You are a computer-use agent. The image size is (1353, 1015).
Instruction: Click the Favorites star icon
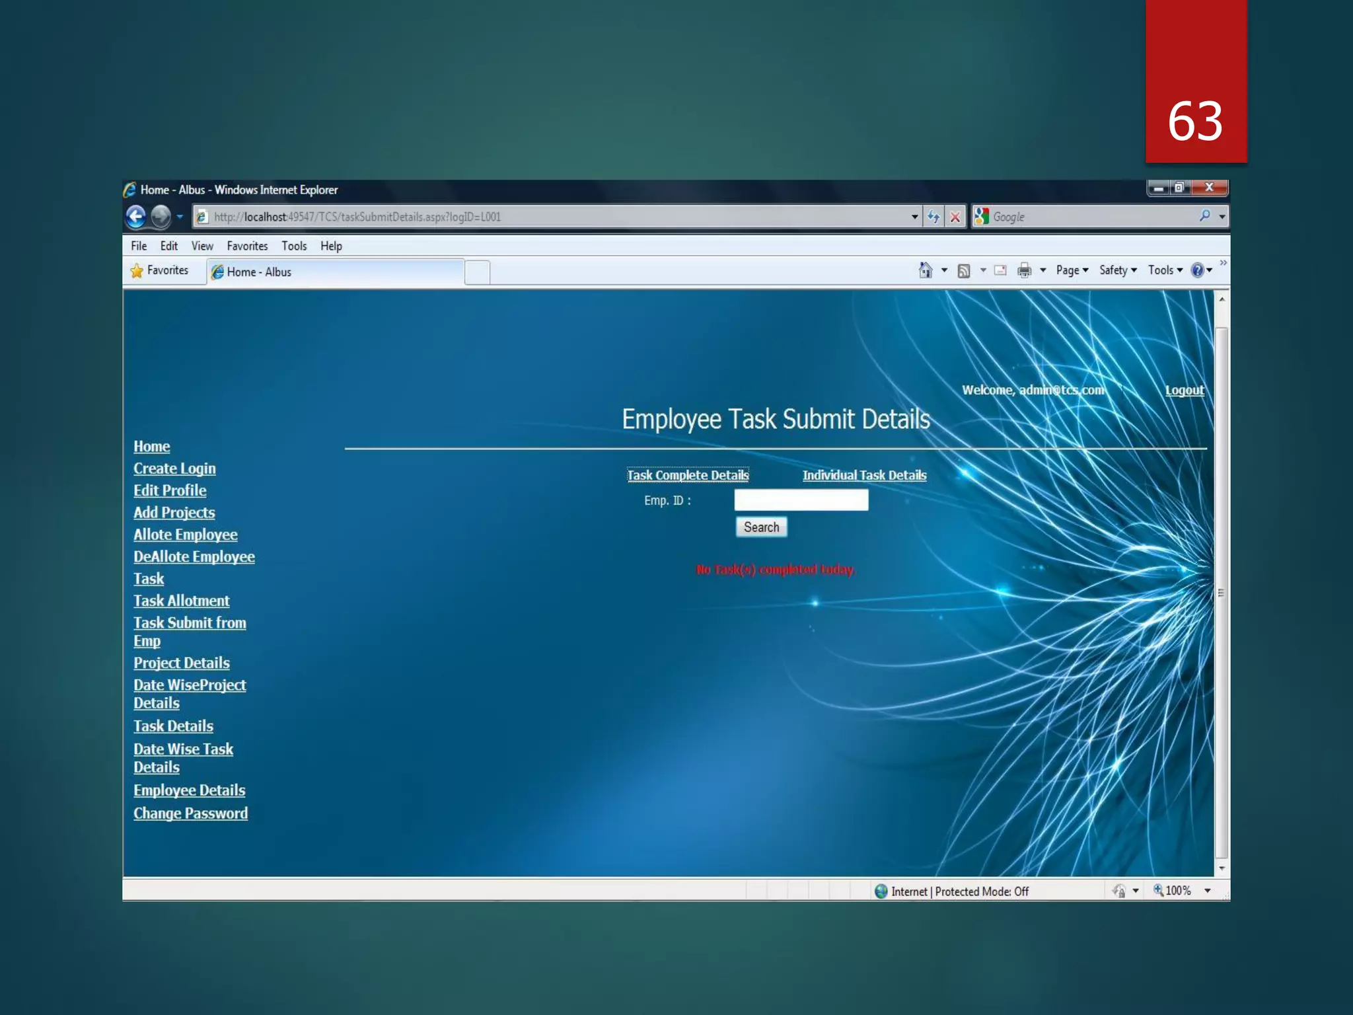137,270
